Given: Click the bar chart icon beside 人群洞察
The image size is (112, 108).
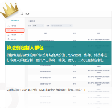Looking at the screenshot, I should [8, 35].
